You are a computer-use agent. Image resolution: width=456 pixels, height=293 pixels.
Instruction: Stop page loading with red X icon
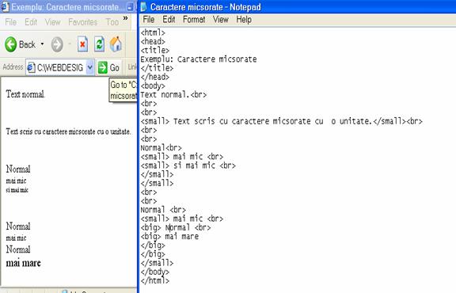[82, 44]
